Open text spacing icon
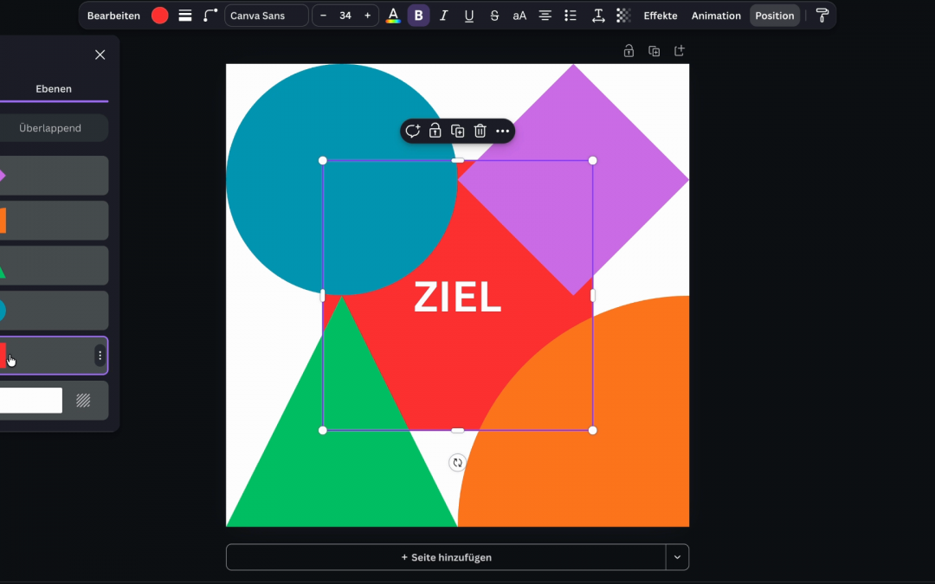 (598, 16)
